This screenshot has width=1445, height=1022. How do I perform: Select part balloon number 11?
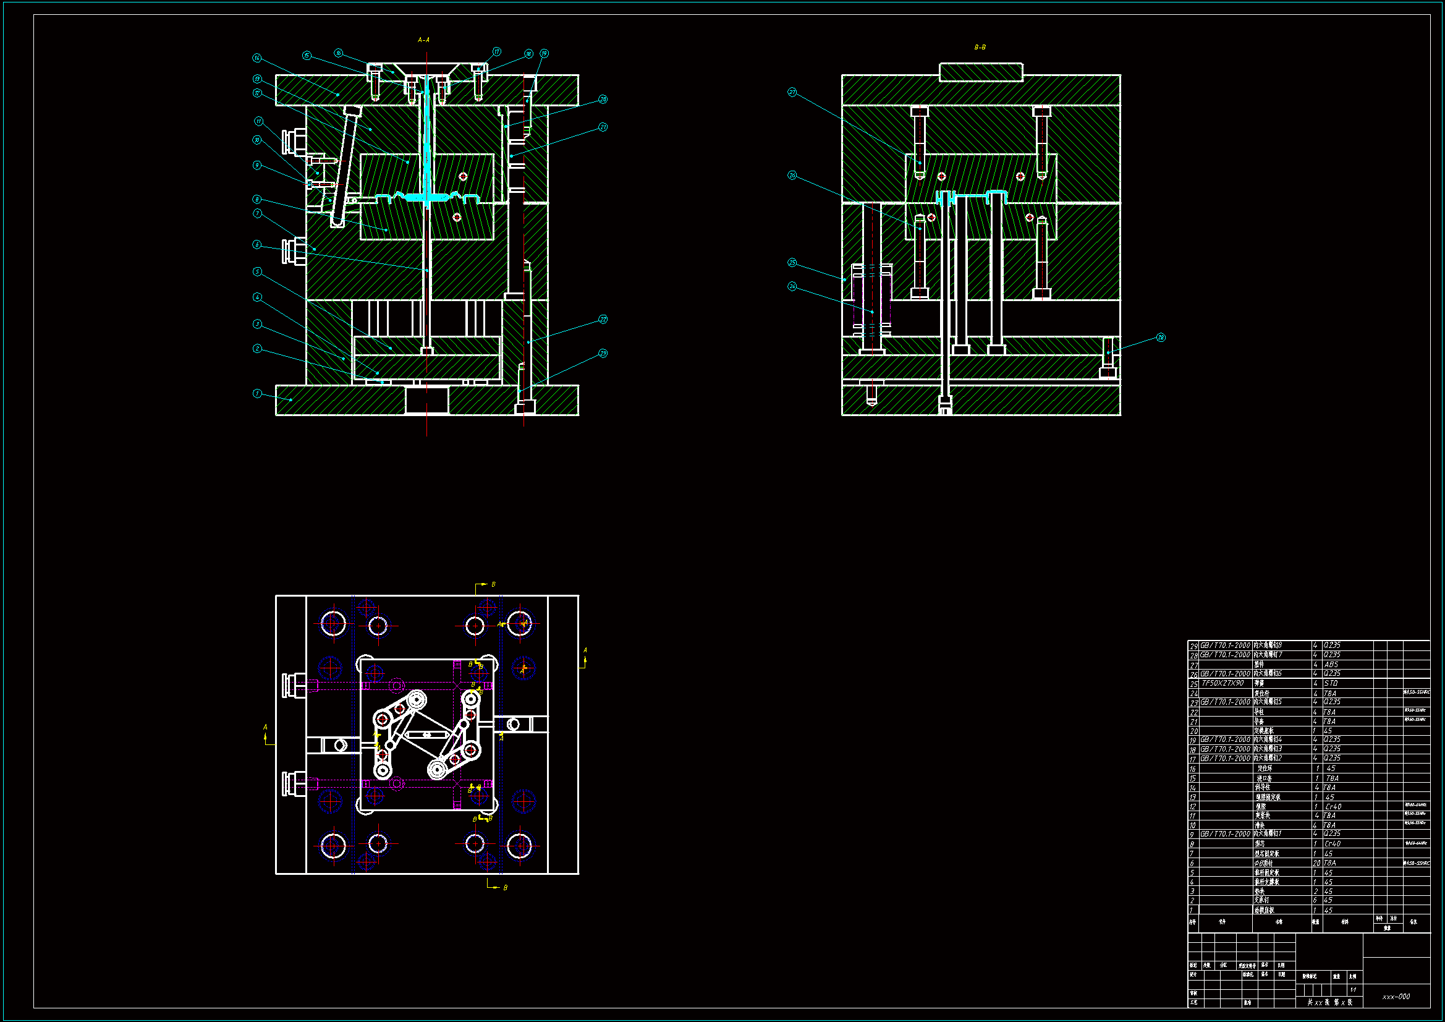(x=259, y=121)
